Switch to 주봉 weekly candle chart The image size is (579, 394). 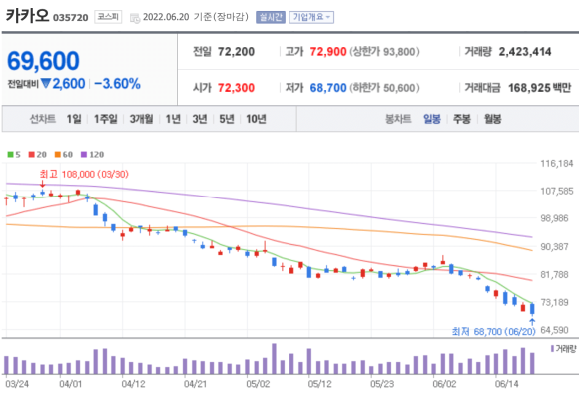[x=462, y=119]
